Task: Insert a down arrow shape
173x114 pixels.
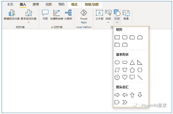Action: coord(140,95)
